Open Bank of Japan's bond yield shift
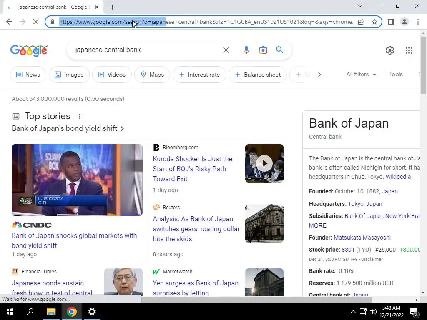Screen dimensions: 427x320 [x=68, y=128]
